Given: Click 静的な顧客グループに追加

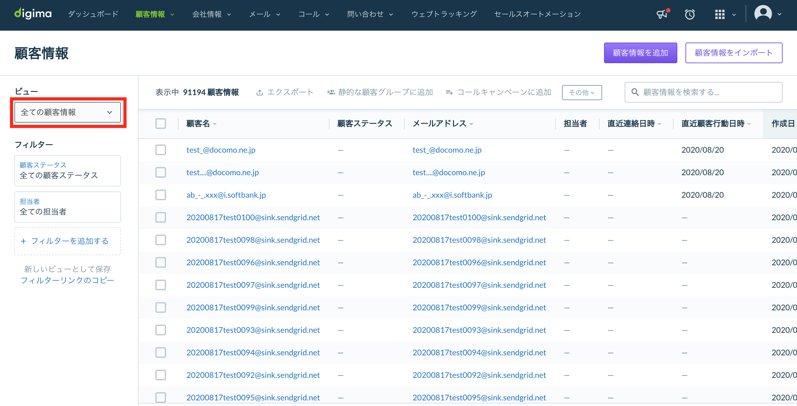Looking at the screenshot, I should 380,92.
